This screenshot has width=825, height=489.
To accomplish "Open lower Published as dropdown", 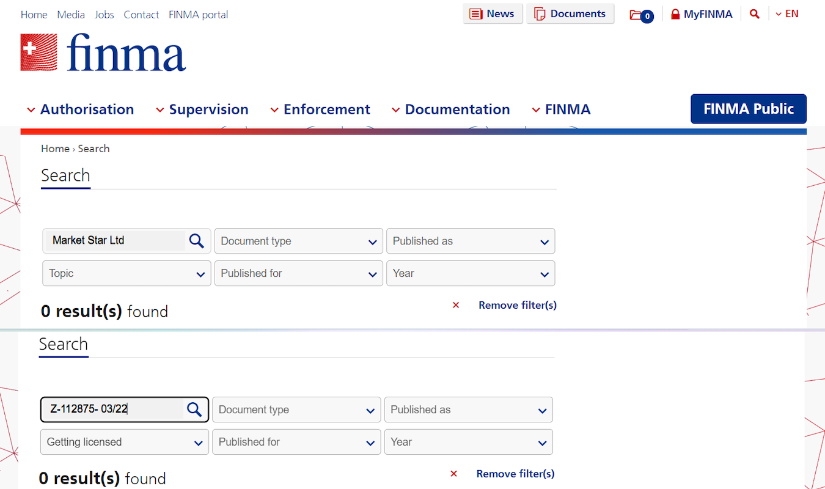I will pos(468,410).
